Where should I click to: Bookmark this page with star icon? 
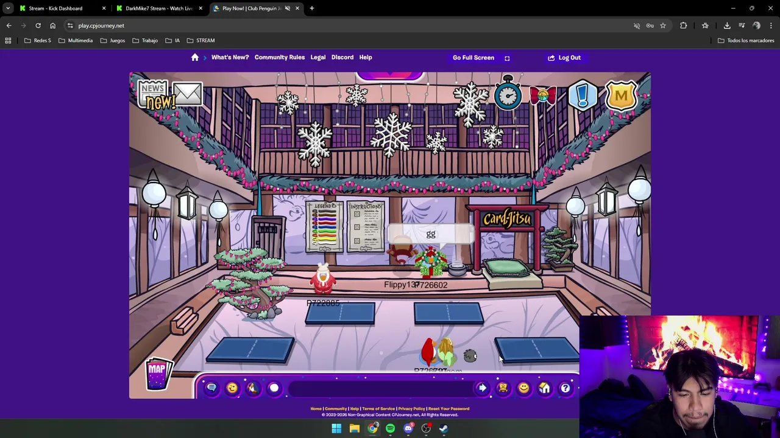pos(663,26)
